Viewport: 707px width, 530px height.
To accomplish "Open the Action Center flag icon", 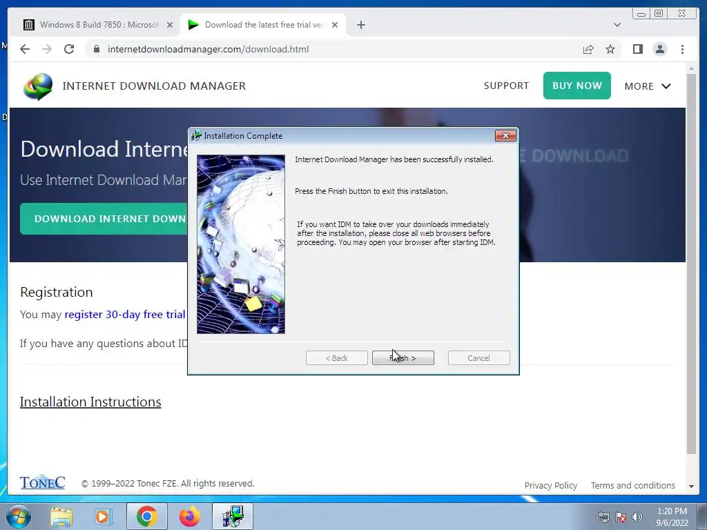I will coord(621,518).
